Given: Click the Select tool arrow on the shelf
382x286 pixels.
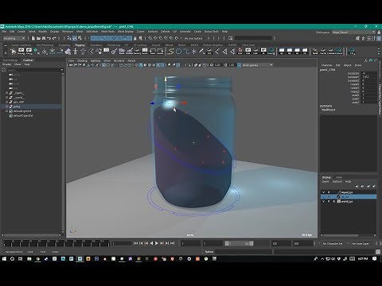Looking at the screenshot, I should tap(14, 52).
